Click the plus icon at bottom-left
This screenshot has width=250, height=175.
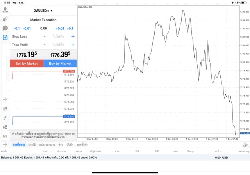5,145
